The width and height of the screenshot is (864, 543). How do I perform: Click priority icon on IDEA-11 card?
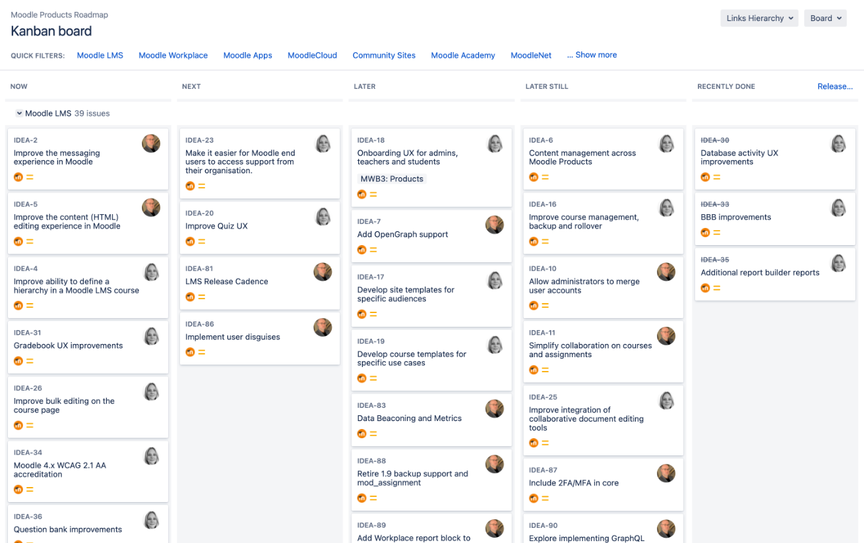point(545,370)
